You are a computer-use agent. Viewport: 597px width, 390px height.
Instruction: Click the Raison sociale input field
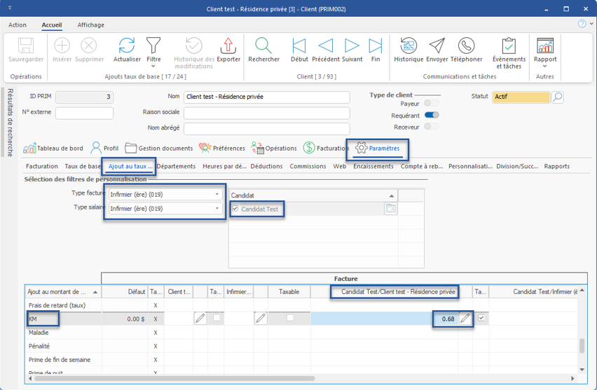(x=266, y=113)
